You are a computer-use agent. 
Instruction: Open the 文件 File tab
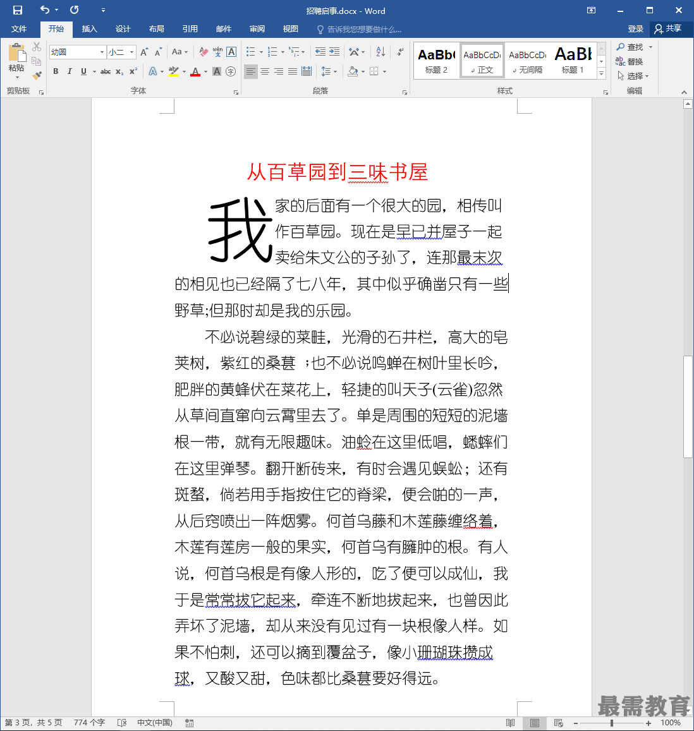point(19,29)
